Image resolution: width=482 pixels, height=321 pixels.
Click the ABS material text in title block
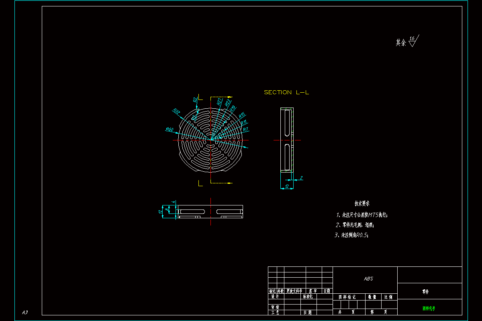(368, 278)
